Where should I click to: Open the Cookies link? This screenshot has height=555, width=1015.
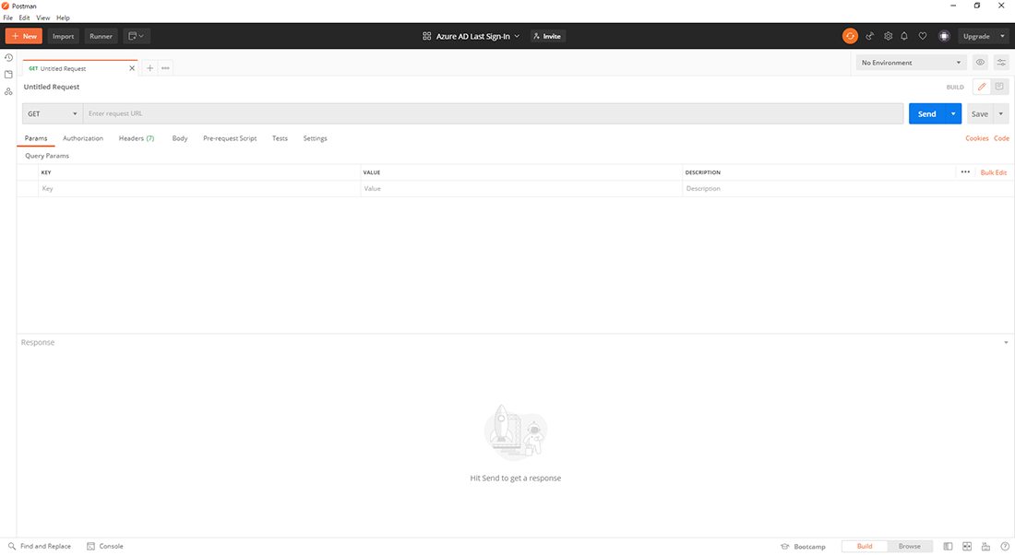(977, 138)
